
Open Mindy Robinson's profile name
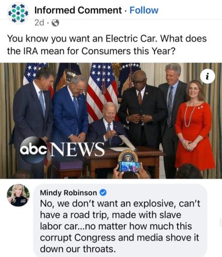coord(69,193)
